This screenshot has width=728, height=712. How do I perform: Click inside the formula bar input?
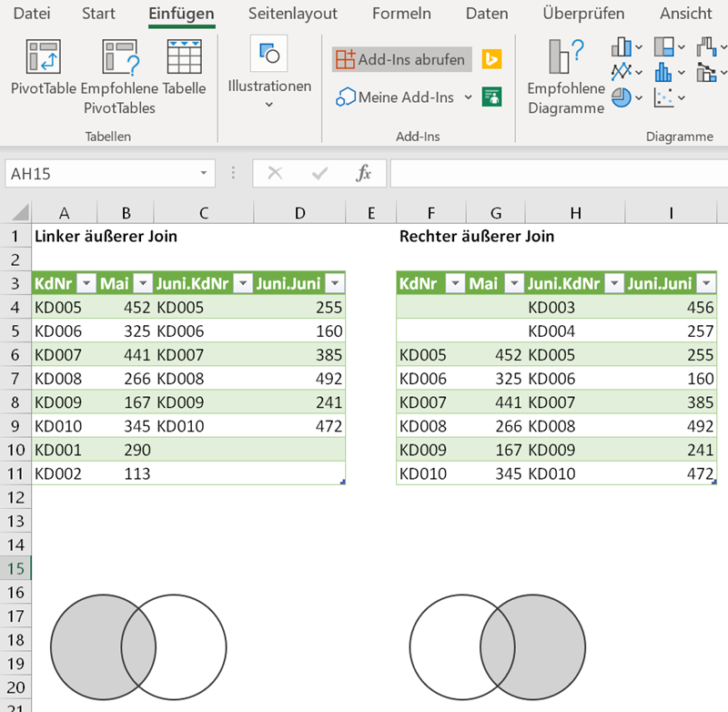(x=555, y=174)
